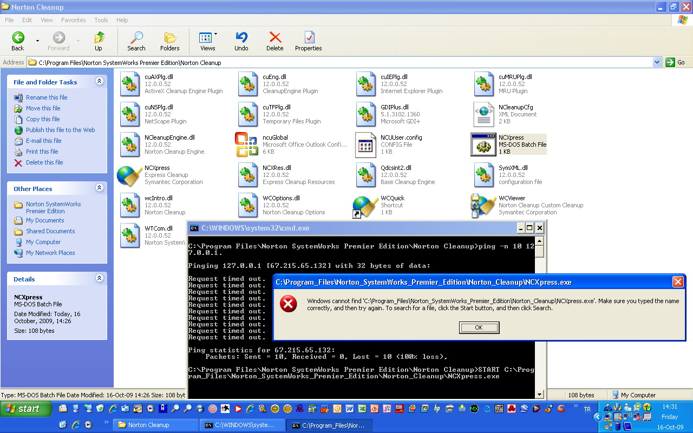Undo the last action via toolbar
This screenshot has height=433, width=693.
241,41
